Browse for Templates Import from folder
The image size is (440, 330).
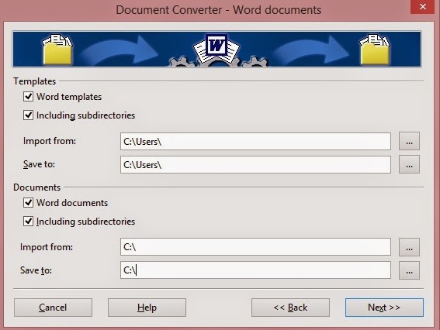[409, 141]
